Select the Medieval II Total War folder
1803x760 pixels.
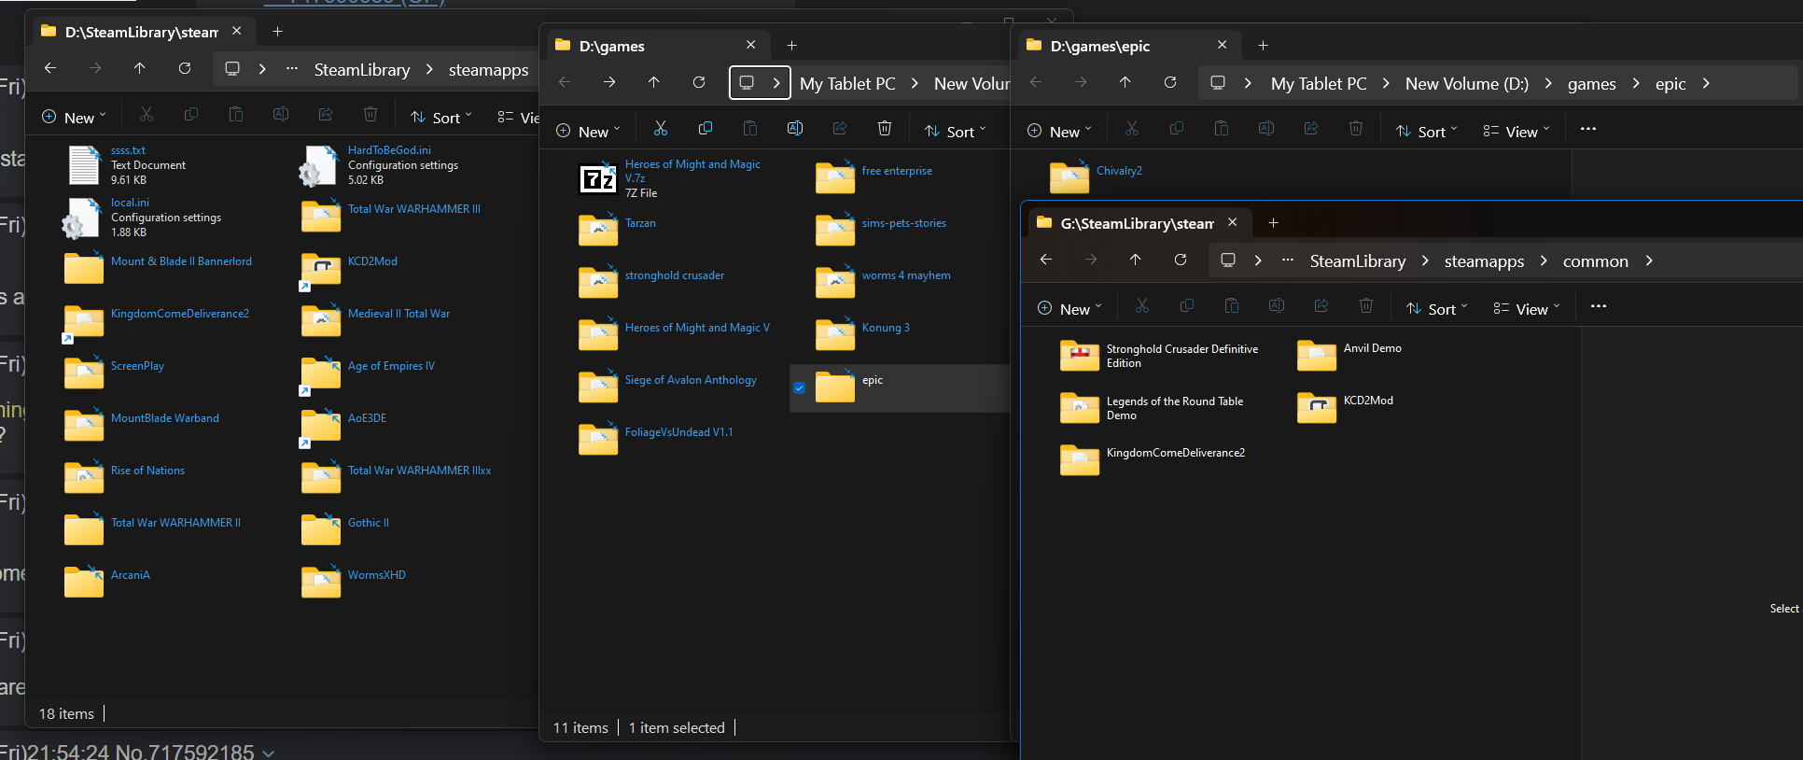[x=375, y=320]
